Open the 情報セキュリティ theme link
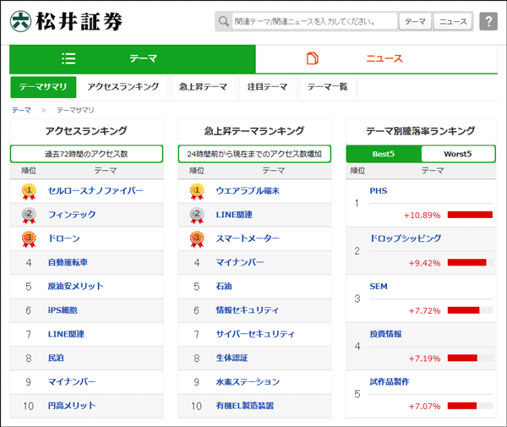Screen dimensions: 507x427 tap(248, 310)
